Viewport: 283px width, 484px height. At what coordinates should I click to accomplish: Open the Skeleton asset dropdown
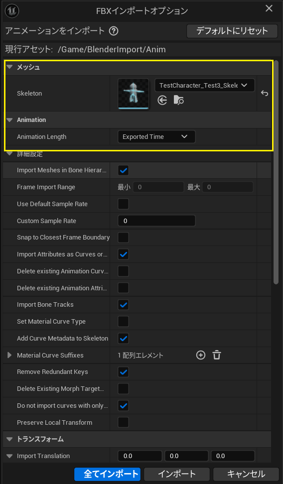[204, 85]
